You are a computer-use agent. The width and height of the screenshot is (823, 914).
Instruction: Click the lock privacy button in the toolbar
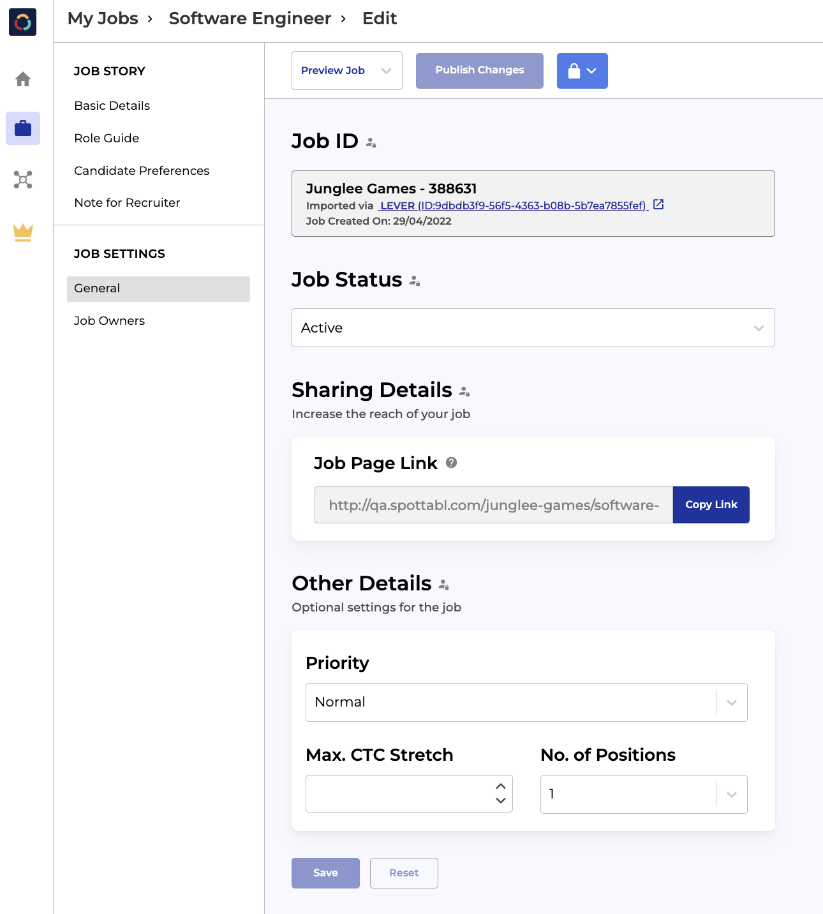(581, 71)
